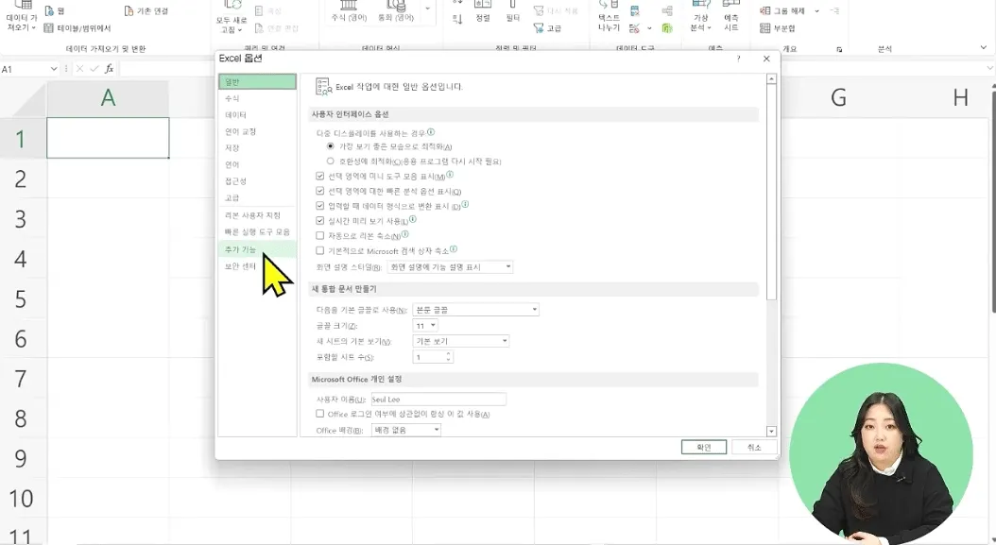The image size is (996, 545).
Task: Click the insert function fx icon
Action: click(110, 69)
